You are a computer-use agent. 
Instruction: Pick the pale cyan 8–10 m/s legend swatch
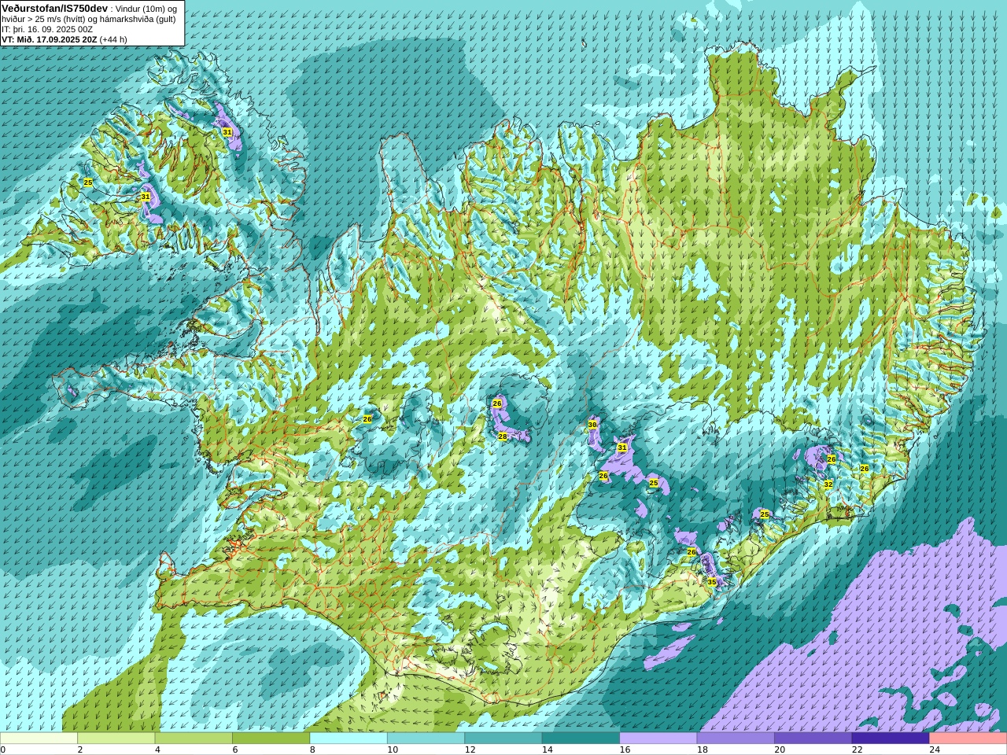tap(349, 738)
